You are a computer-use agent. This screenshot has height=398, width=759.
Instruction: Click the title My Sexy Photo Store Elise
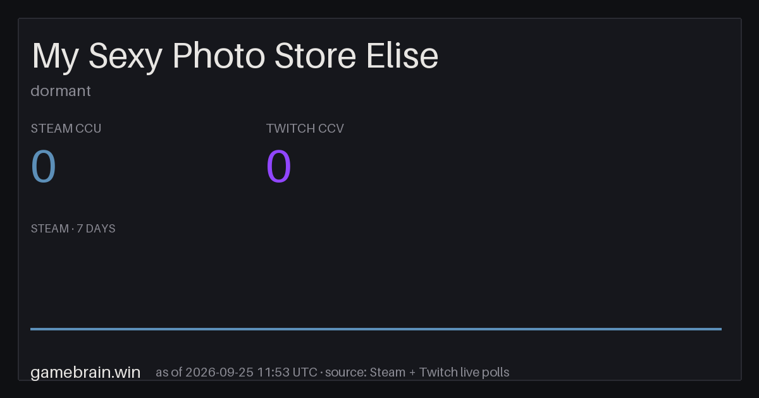coord(235,57)
